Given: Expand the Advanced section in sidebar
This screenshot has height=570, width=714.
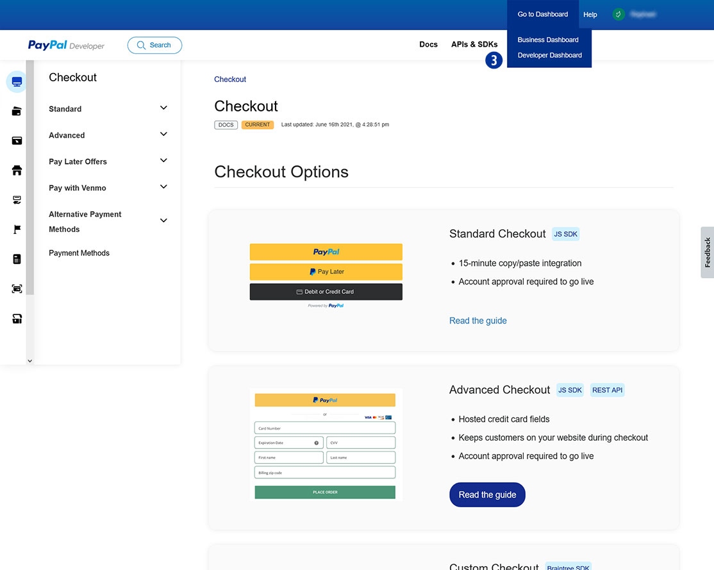Looking at the screenshot, I should tap(163, 134).
